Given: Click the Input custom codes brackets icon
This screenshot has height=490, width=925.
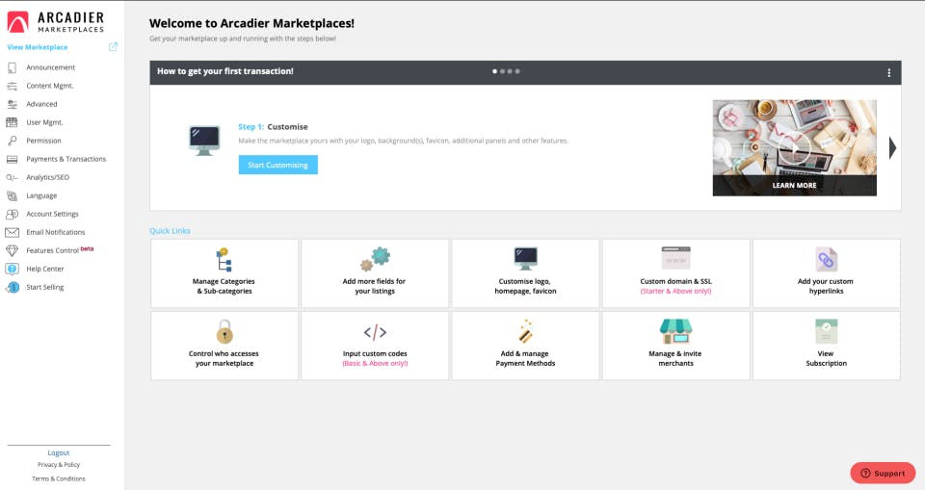Looking at the screenshot, I should pos(375,332).
